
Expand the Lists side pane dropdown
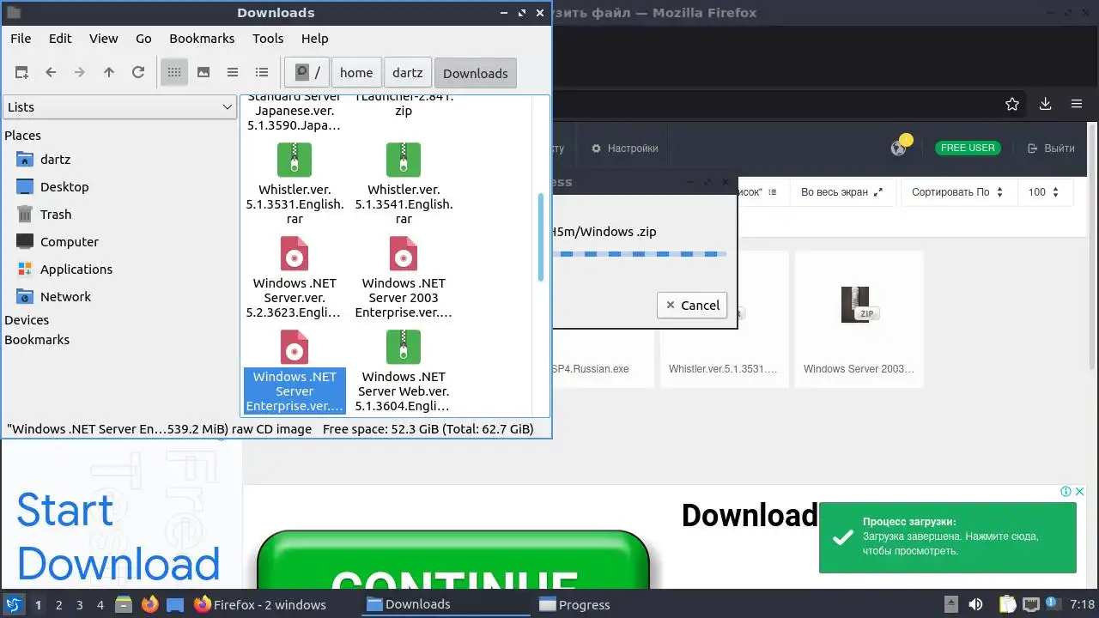tap(120, 106)
